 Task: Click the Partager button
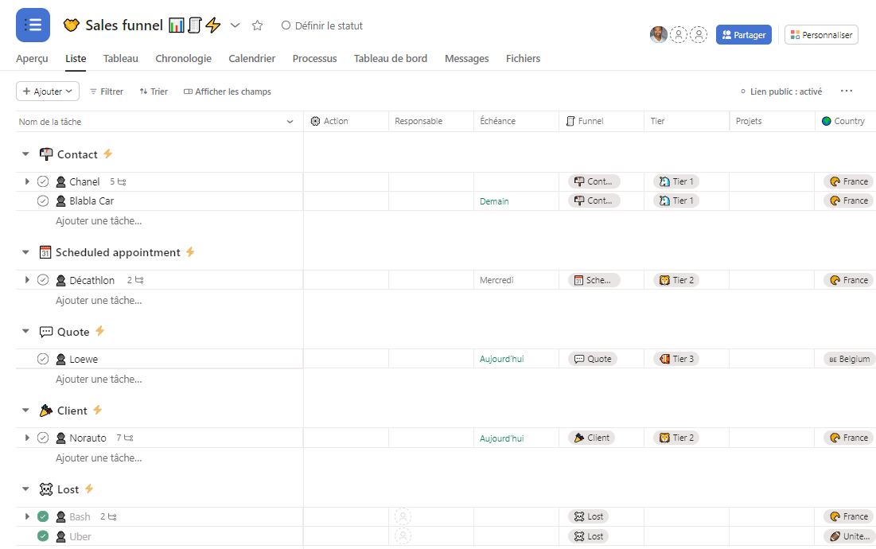click(743, 35)
